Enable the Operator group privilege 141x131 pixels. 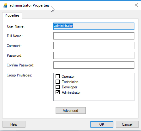57,76
